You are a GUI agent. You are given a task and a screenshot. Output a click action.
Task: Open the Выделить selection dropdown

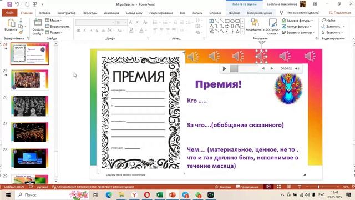pos(333,32)
